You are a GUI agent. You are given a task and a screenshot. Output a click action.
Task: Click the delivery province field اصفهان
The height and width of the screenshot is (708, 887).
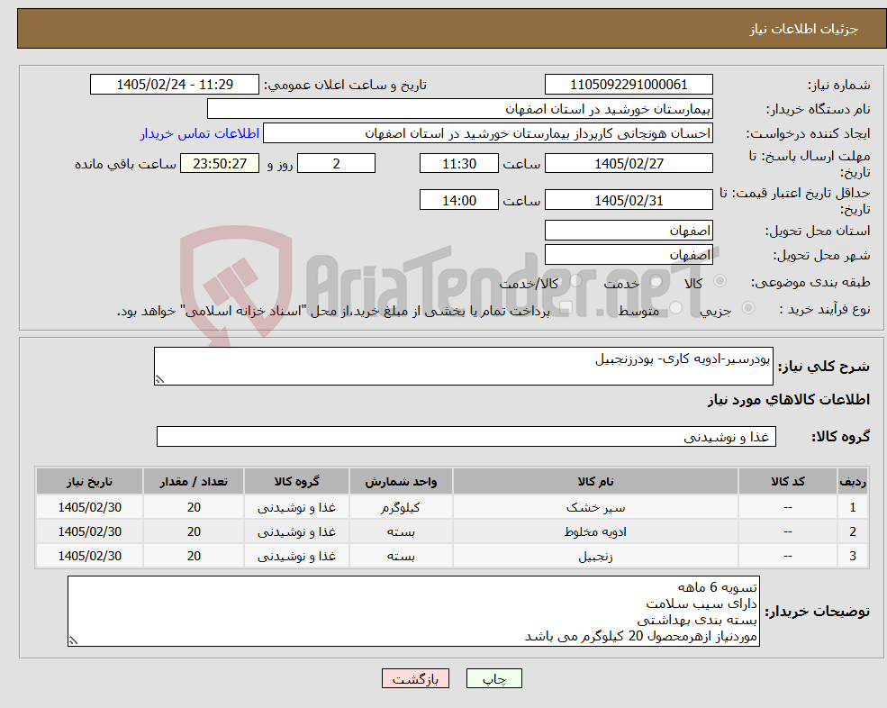[x=629, y=231]
